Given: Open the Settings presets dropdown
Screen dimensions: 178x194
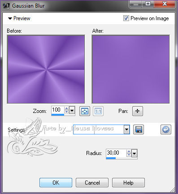Looking at the screenshot, I should (x=126, y=129).
